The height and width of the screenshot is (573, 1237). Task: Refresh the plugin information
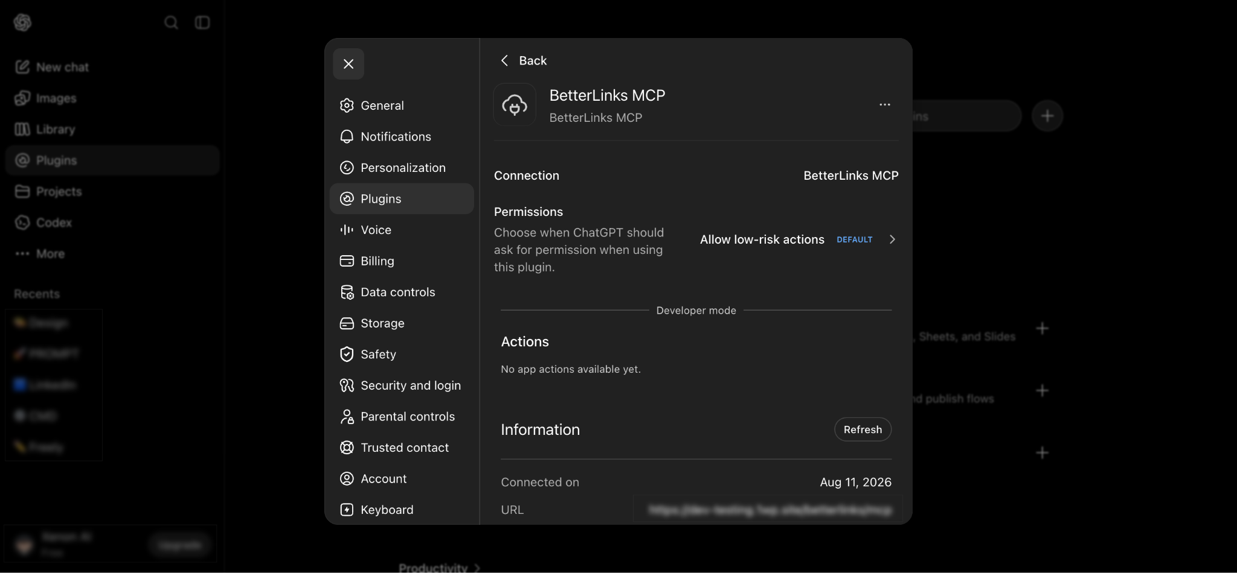click(863, 429)
